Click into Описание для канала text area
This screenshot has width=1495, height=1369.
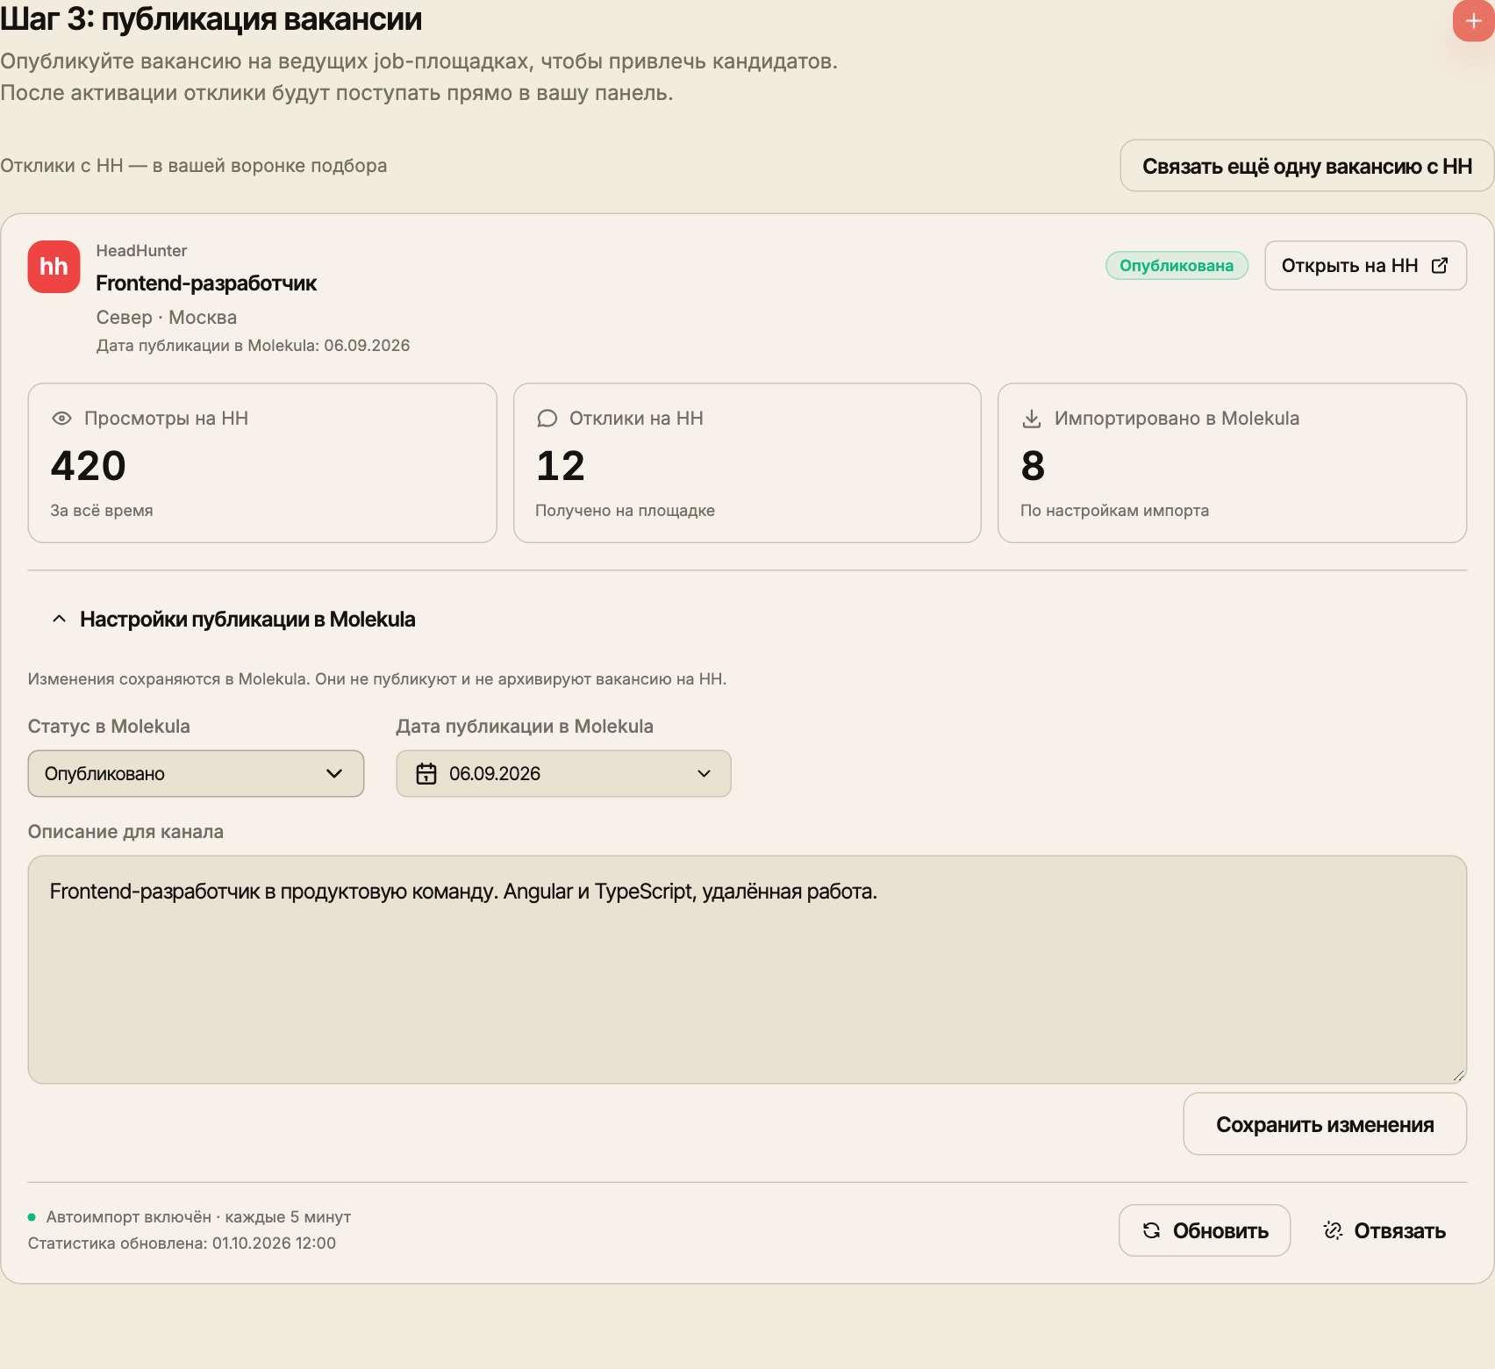pyautogui.click(x=747, y=970)
